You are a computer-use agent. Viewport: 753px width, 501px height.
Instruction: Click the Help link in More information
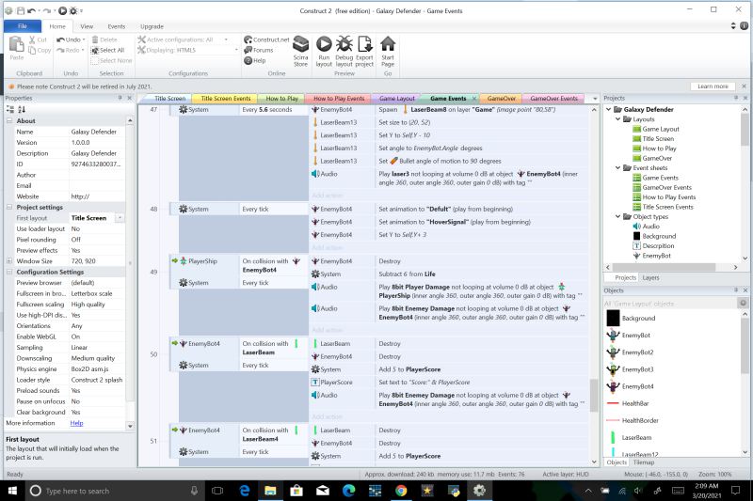coord(76,423)
